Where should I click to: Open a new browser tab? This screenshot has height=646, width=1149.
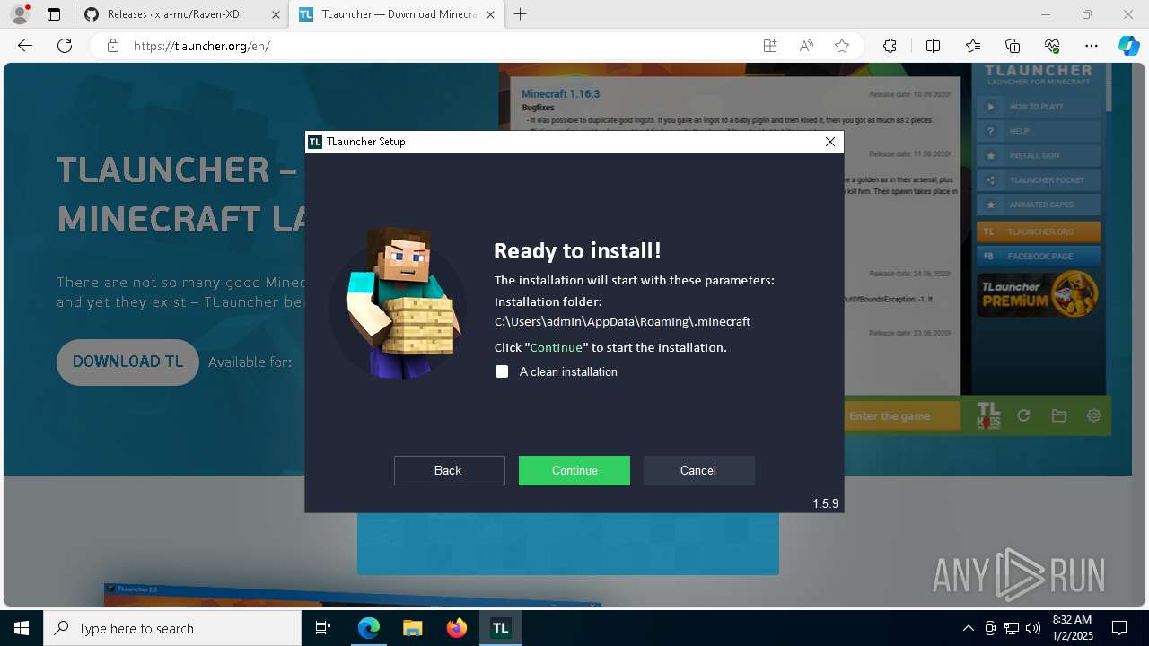(521, 14)
